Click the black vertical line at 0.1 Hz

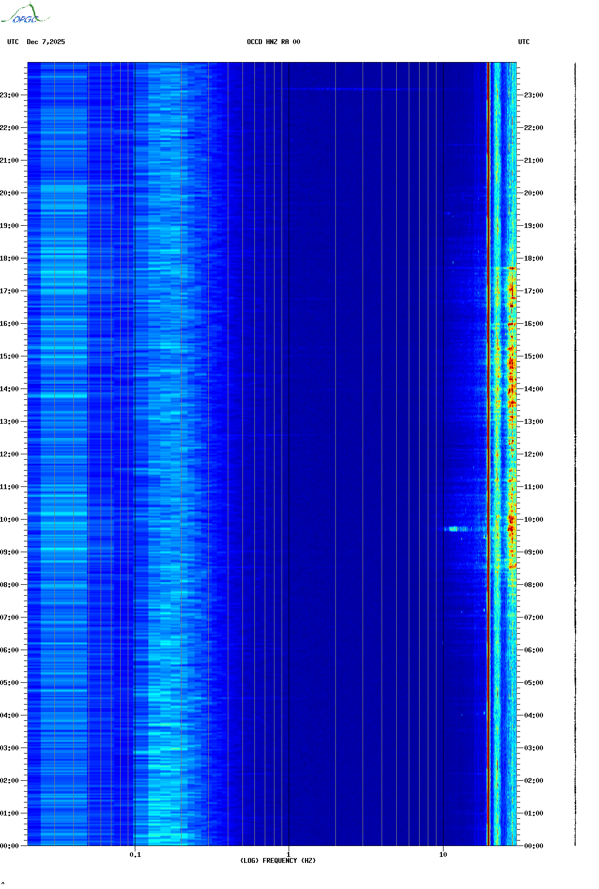(135, 454)
